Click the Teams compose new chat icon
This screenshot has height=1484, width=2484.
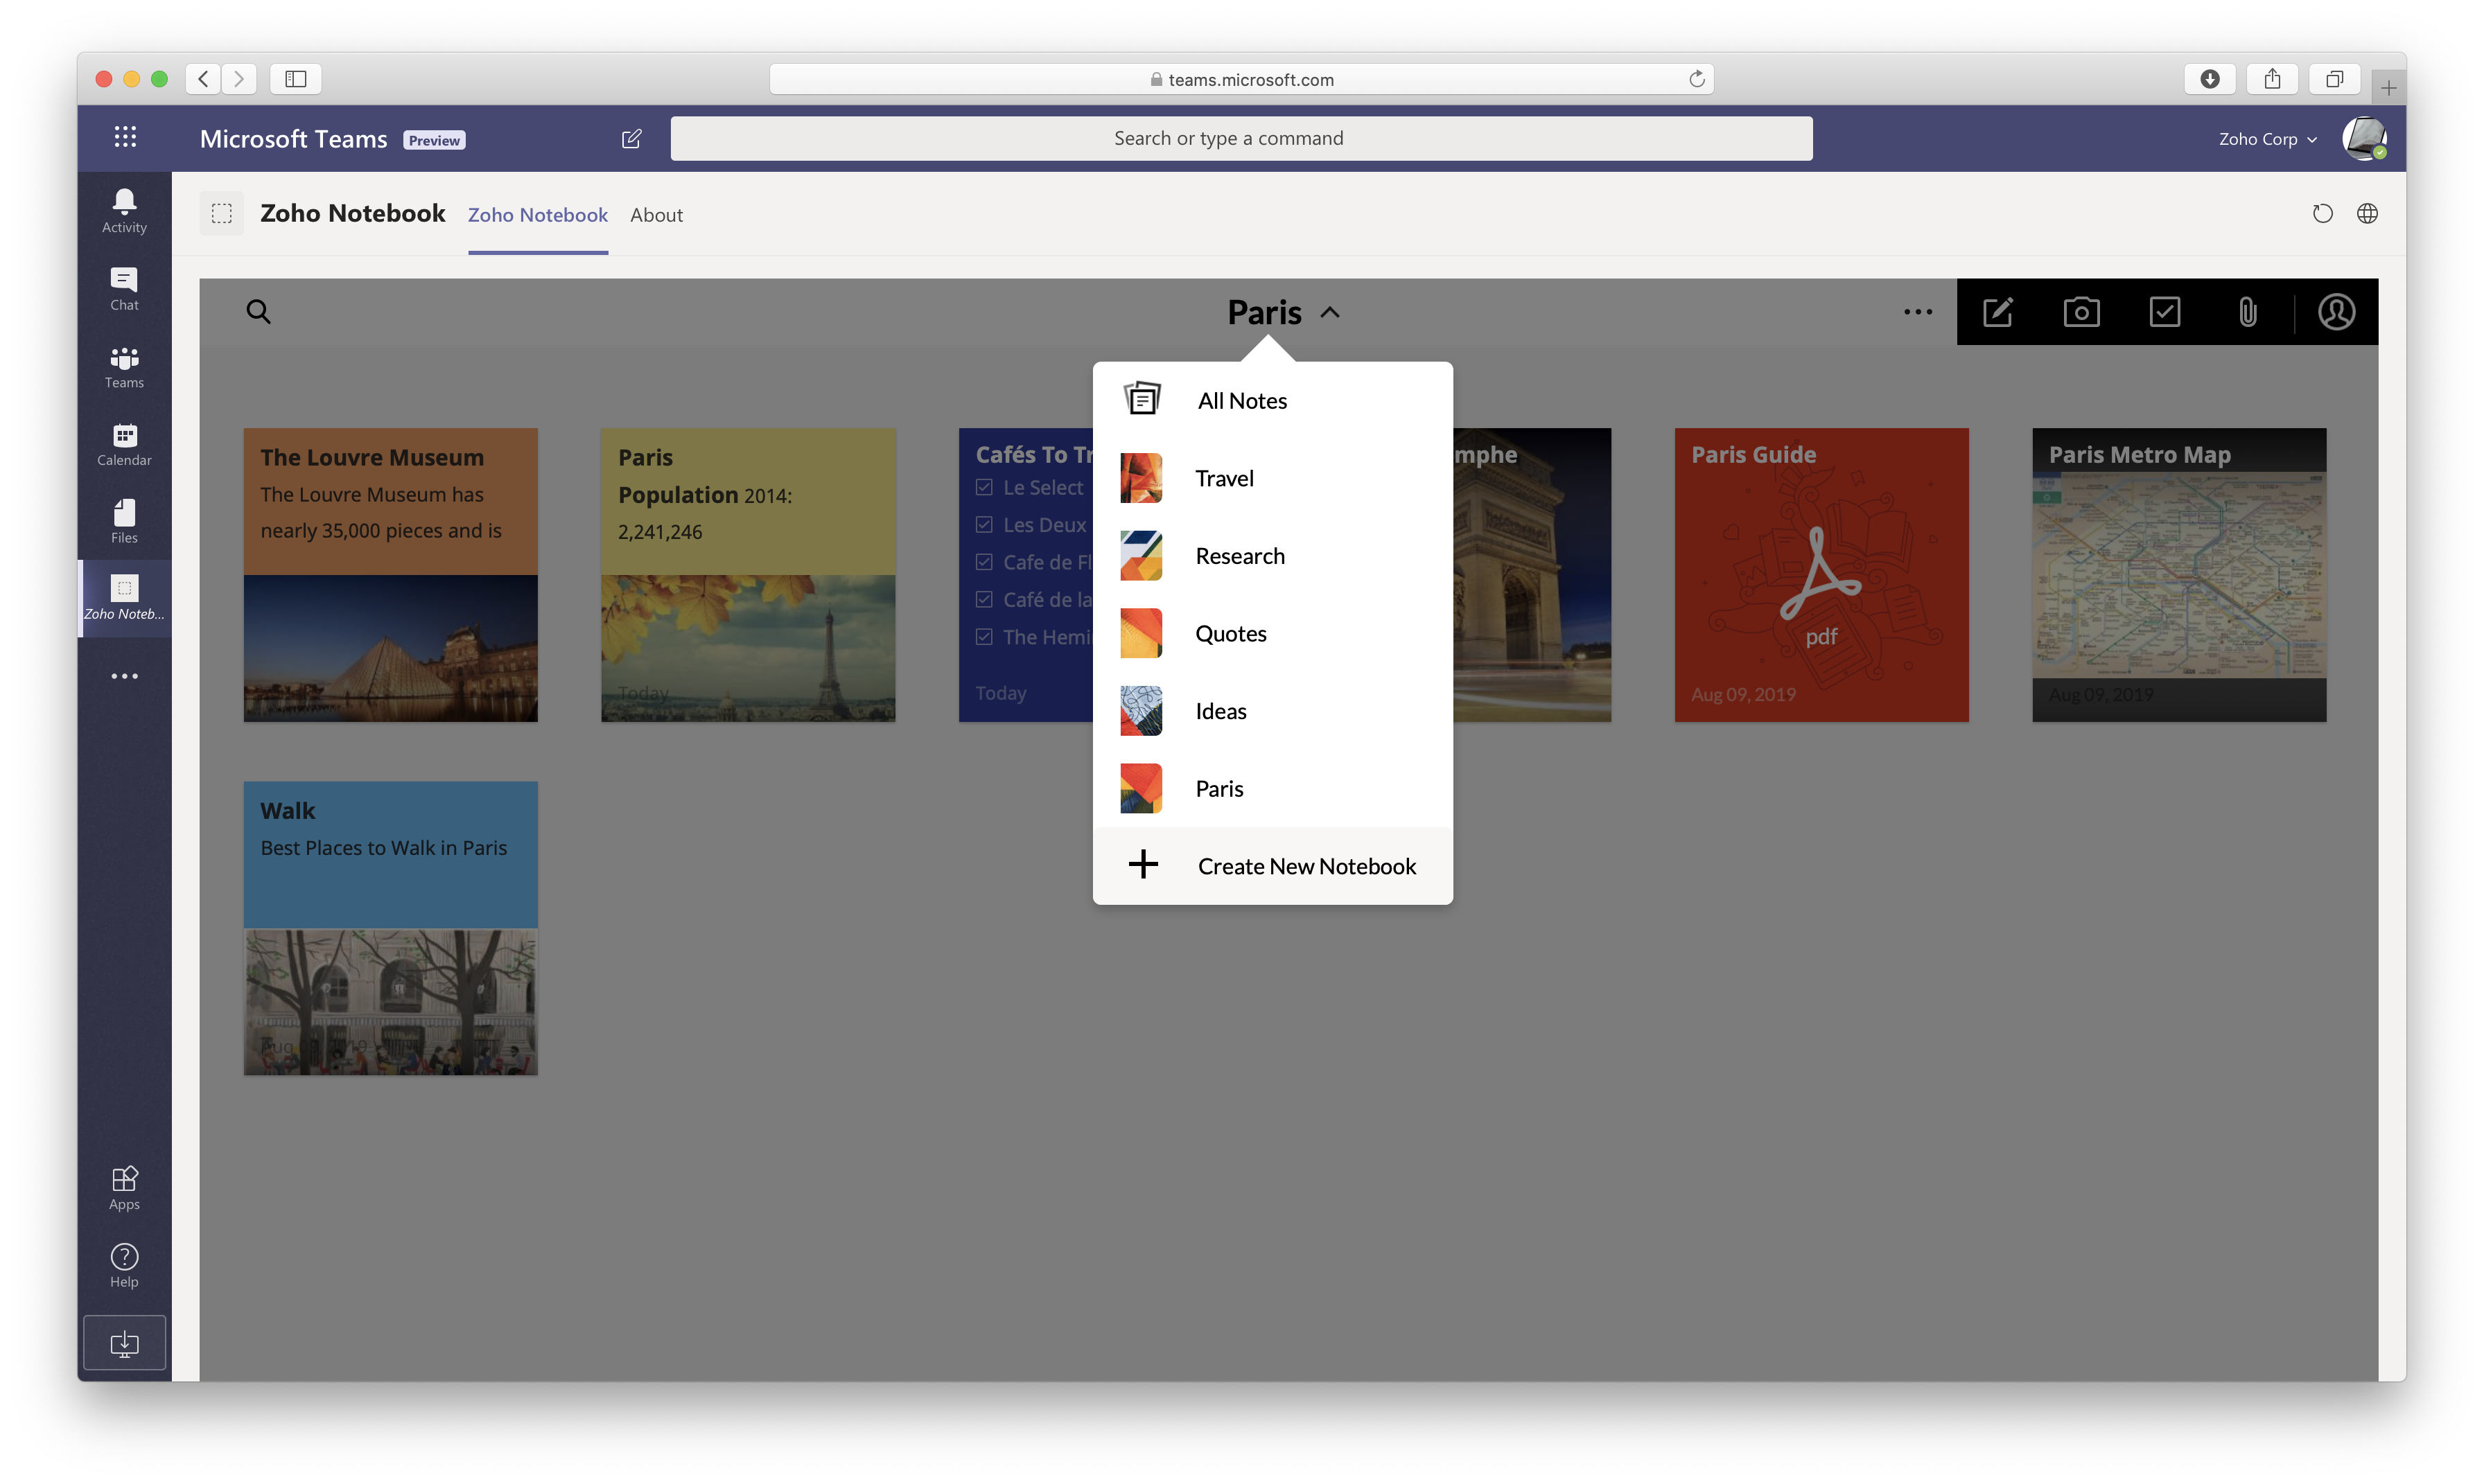(x=631, y=139)
